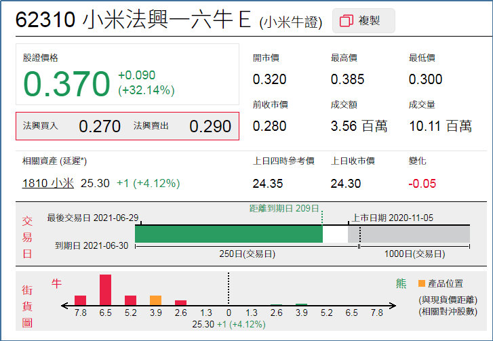This screenshot has height=341, width=493.
Task: Click 最低價 value 0.300
Action: (425, 79)
